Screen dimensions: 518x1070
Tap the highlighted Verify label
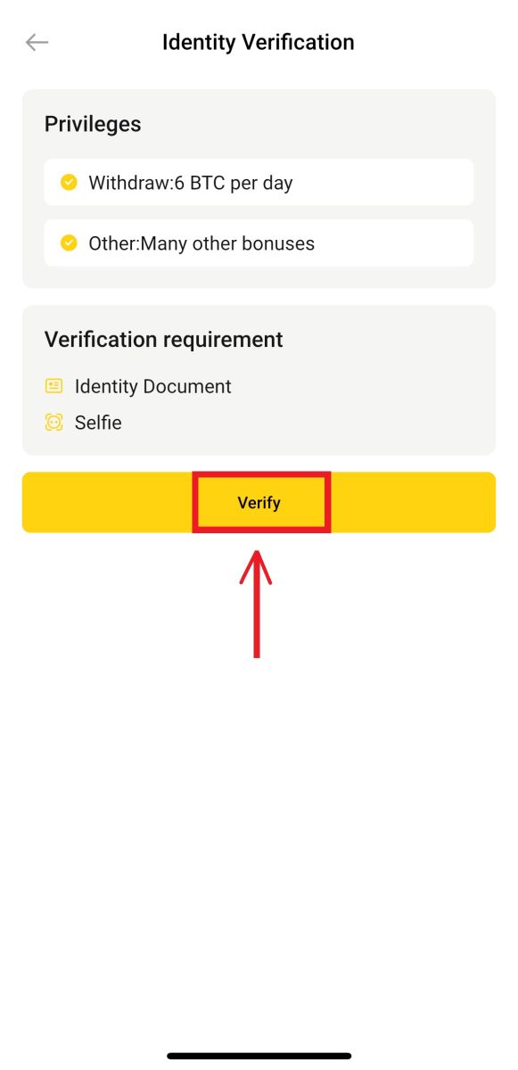(x=259, y=502)
